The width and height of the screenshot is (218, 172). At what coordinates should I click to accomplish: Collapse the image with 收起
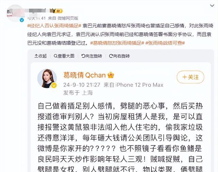click(x=41, y=56)
